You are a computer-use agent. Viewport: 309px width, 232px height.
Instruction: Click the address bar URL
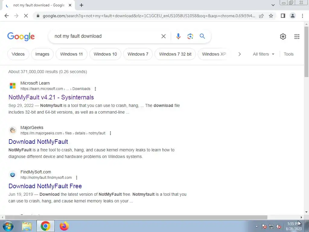point(149,16)
